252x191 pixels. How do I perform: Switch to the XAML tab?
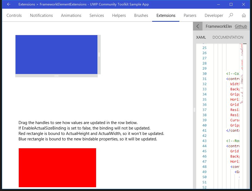pyautogui.click(x=201, y=37)
